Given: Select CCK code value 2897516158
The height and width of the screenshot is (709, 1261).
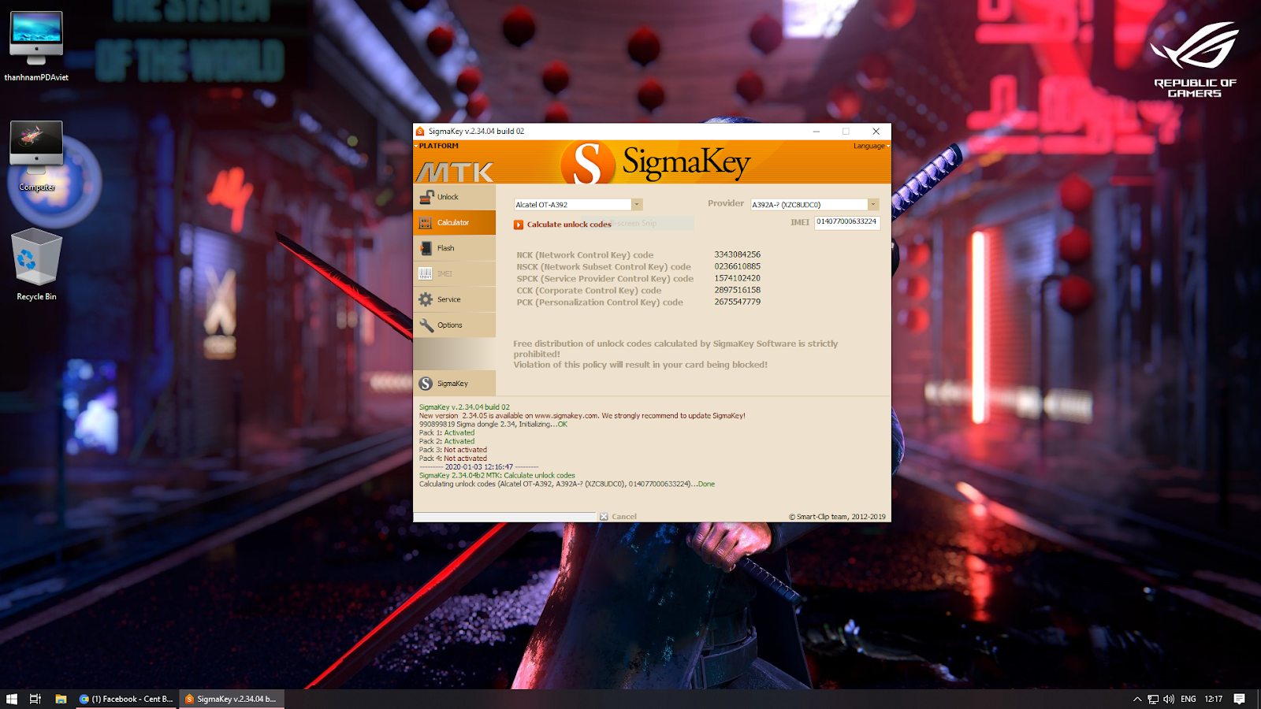Looking at the screenshot, I should click(x=738, y=290).
